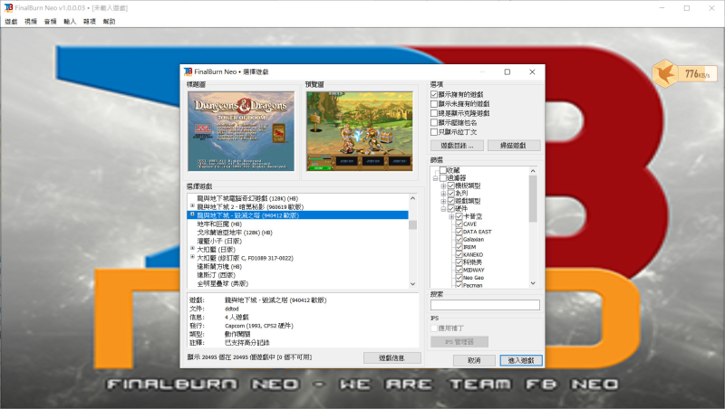Select 龍與地下城電腦奇幻遊戲 (128K) (HB) in list

(247, 198)
